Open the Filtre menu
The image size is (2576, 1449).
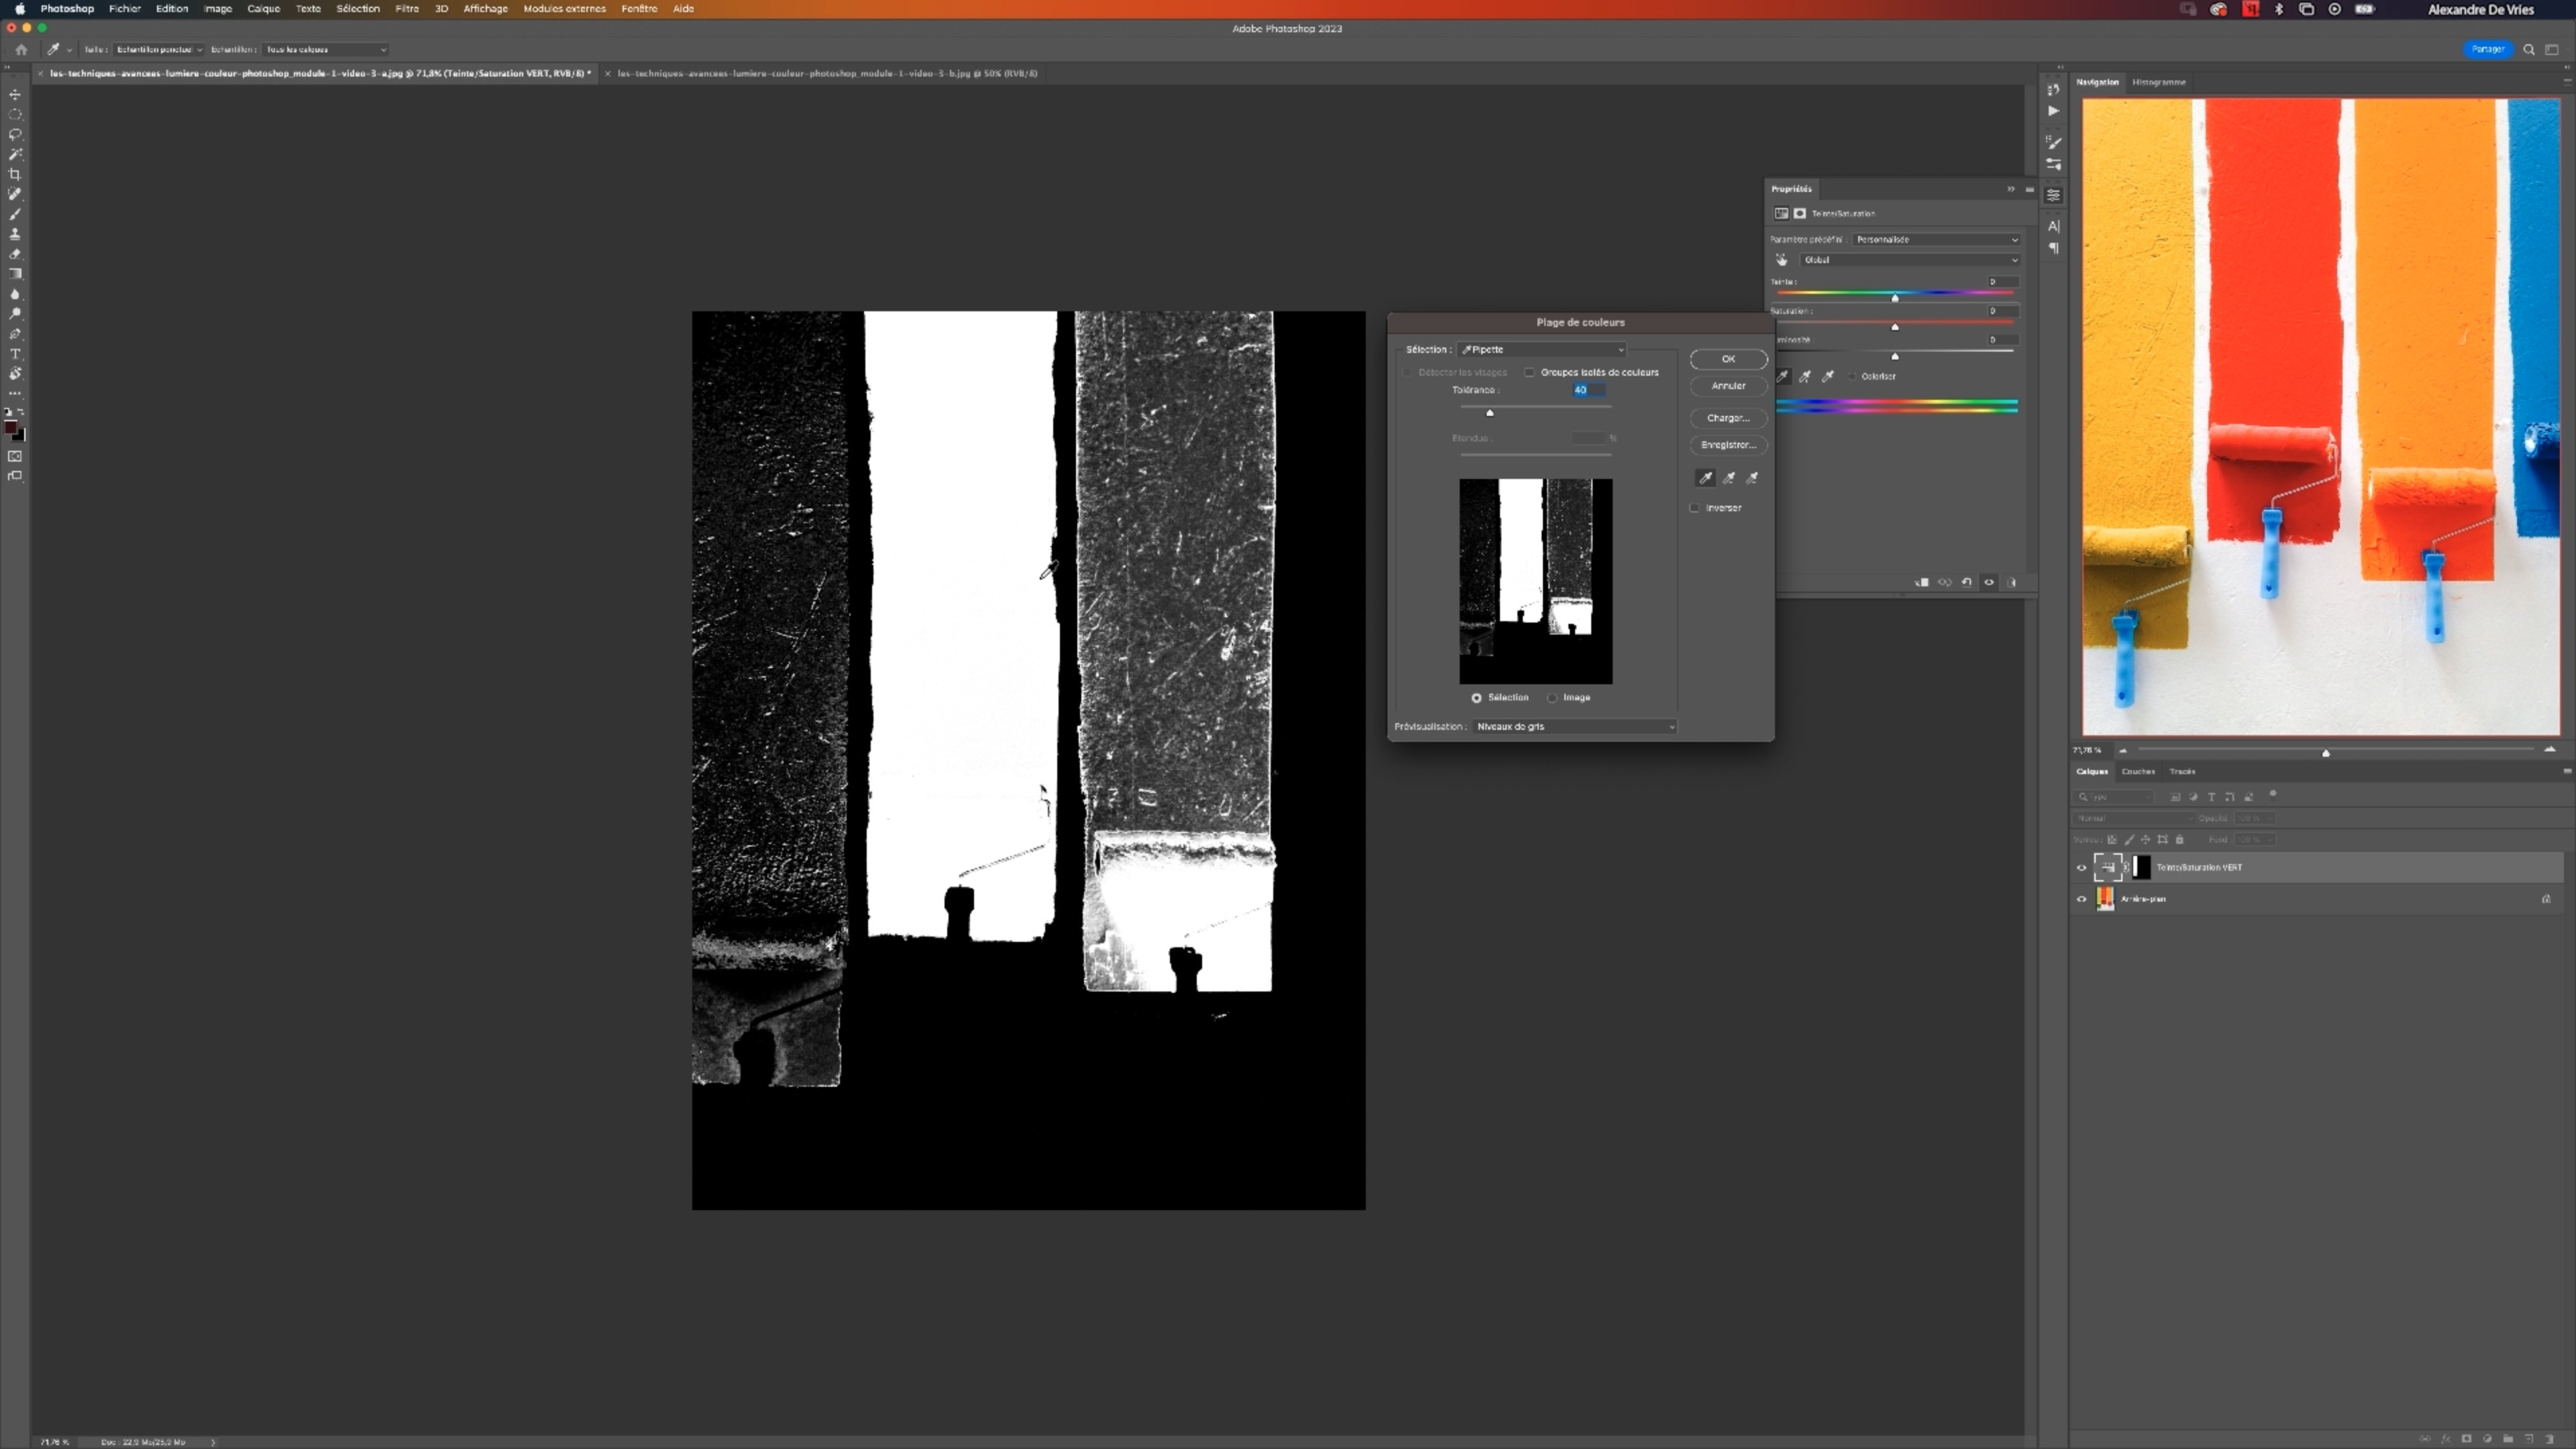point(407,9)
